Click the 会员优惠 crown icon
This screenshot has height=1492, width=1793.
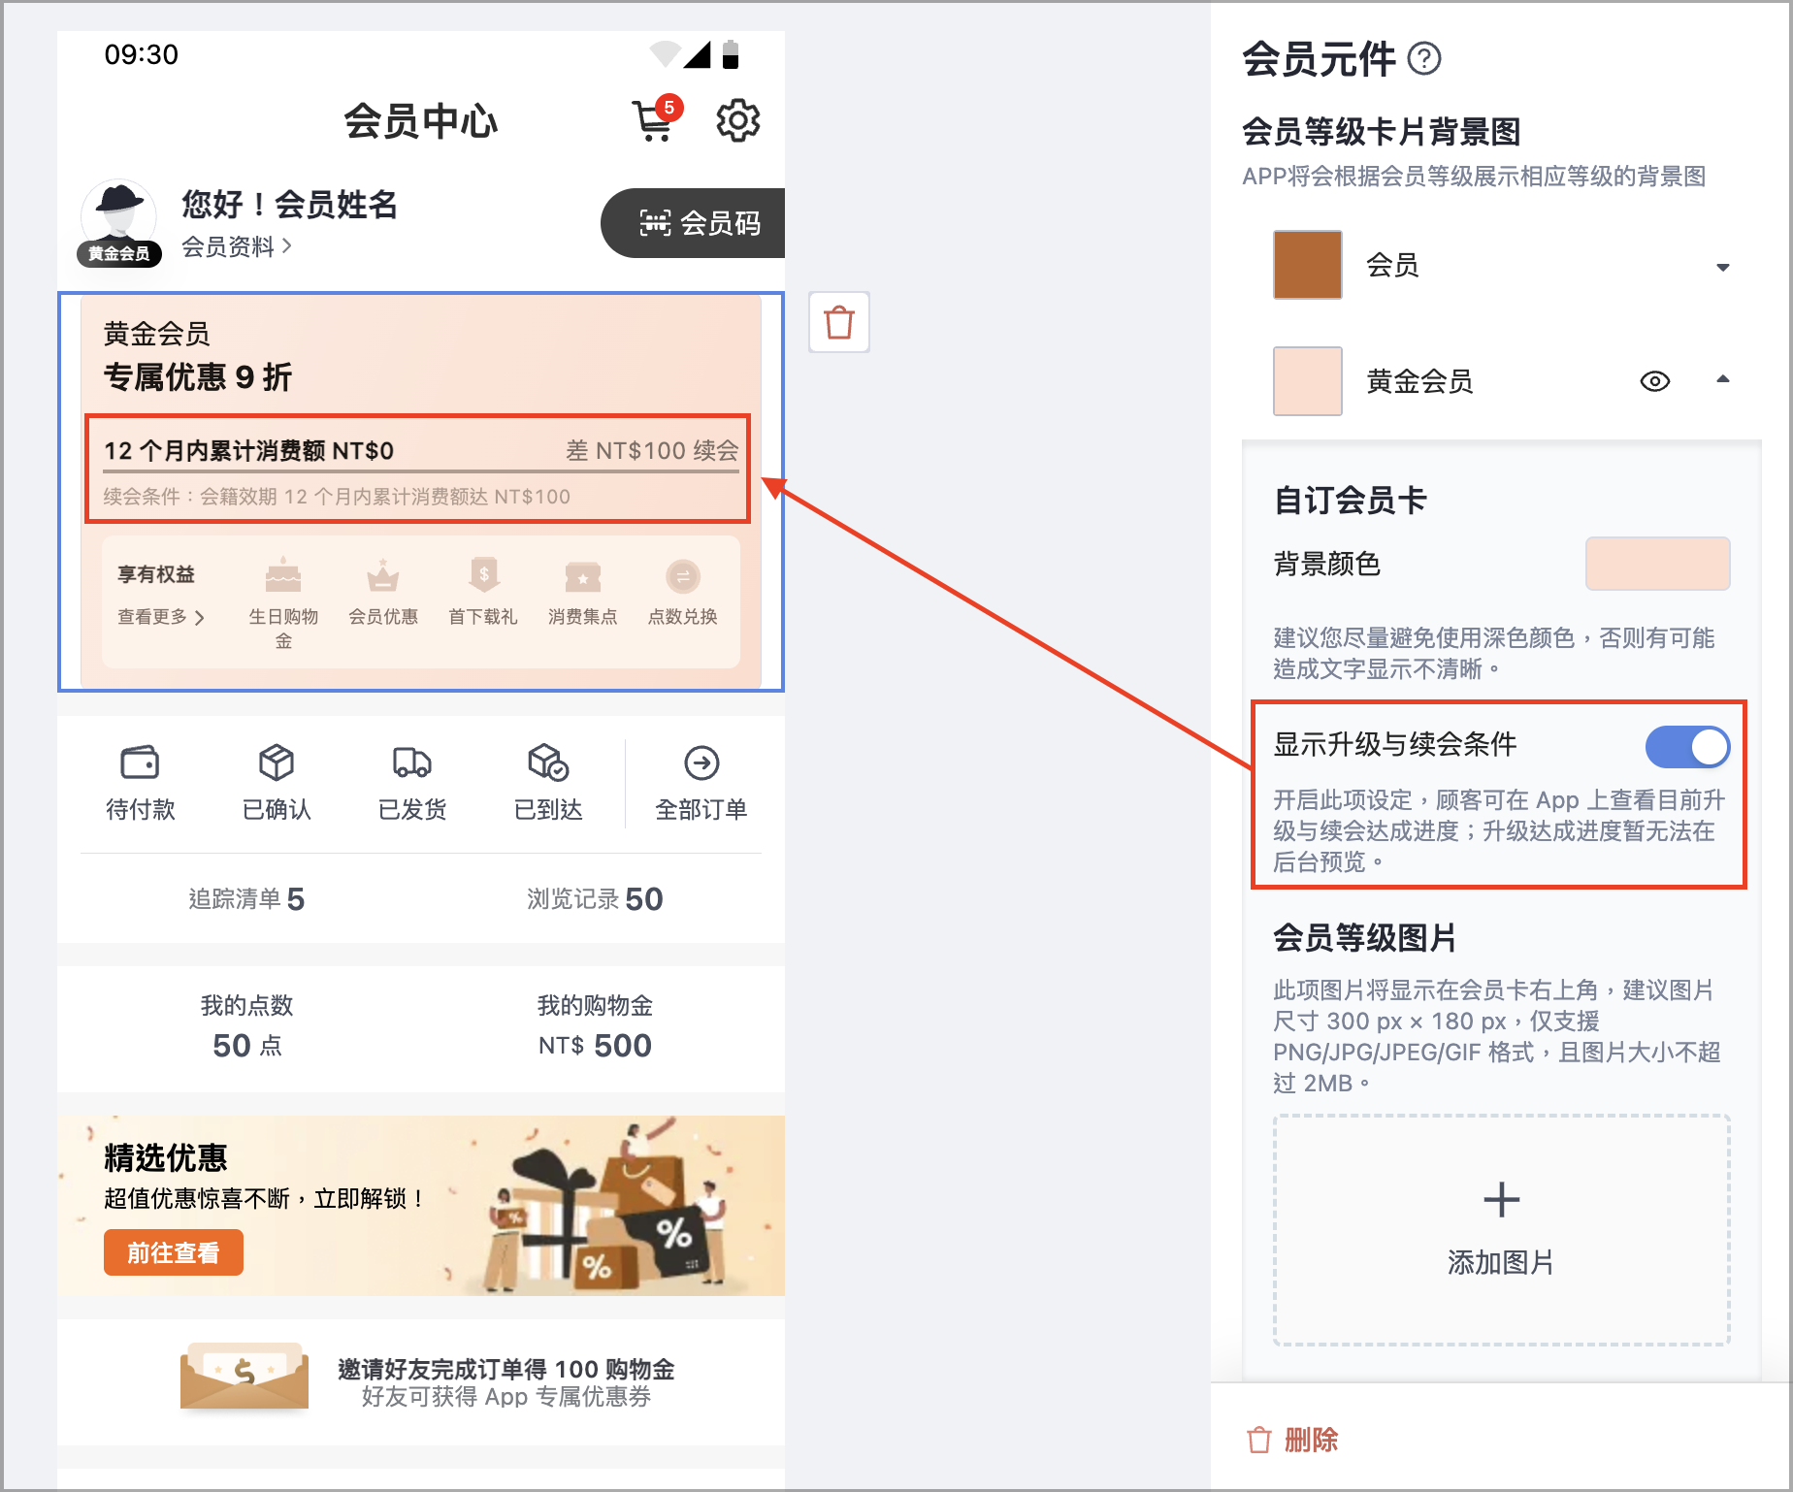point(383,576)
